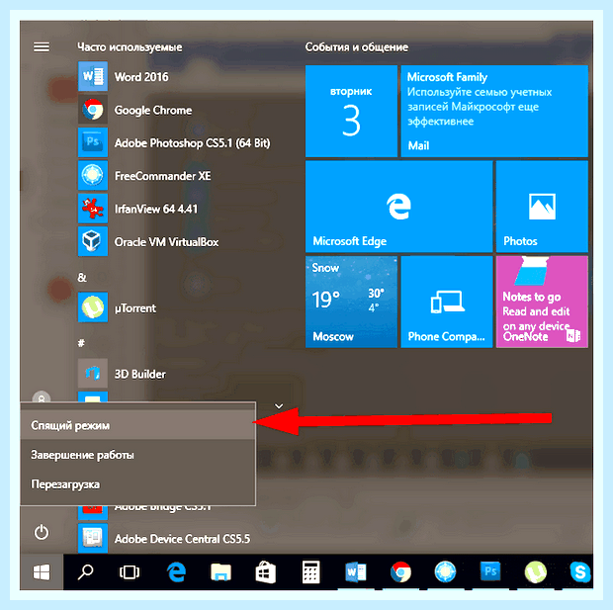Click the IrfanView 64 4.41 icon
The height and width of the screenshot is (610, 613).
point(93,209)
